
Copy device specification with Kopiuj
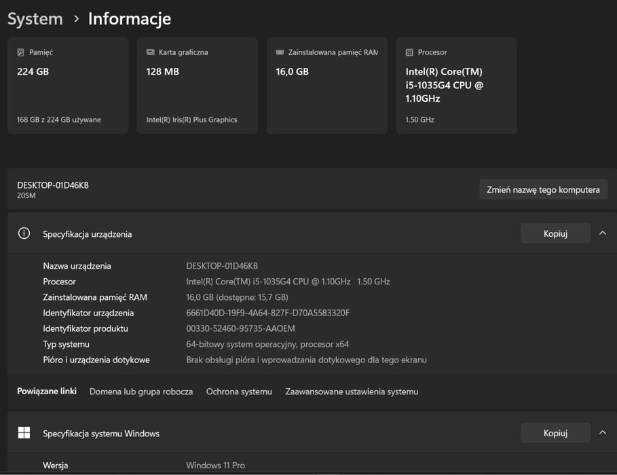pyautogui.click(x=555, y=233)
